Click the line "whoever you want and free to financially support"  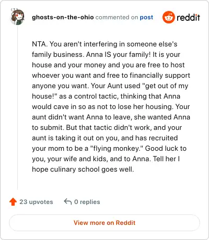point(111,76)
